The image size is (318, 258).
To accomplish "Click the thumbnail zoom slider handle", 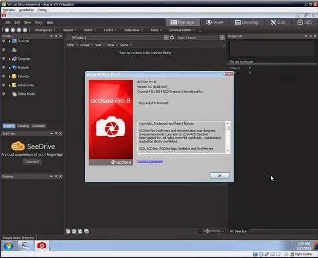I will click(207, 231).
